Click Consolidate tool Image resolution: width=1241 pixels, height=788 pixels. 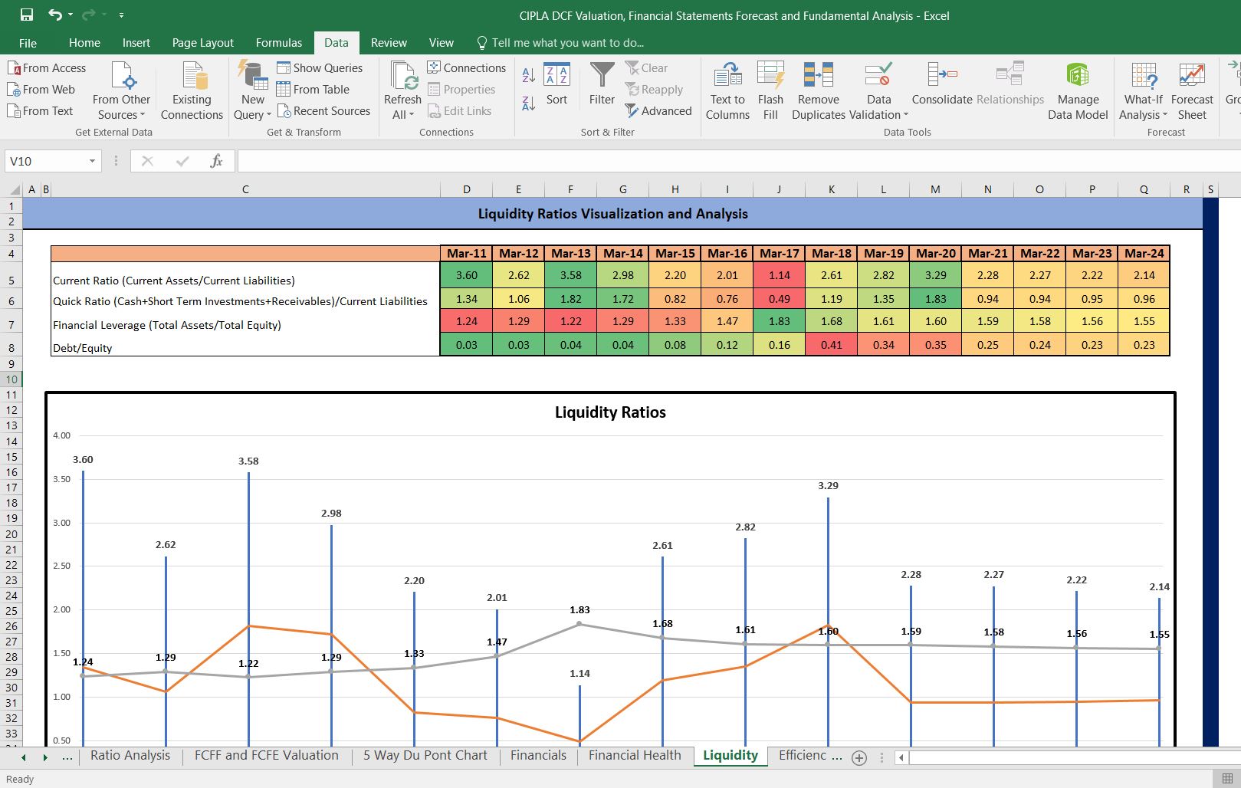pos(942,84)
